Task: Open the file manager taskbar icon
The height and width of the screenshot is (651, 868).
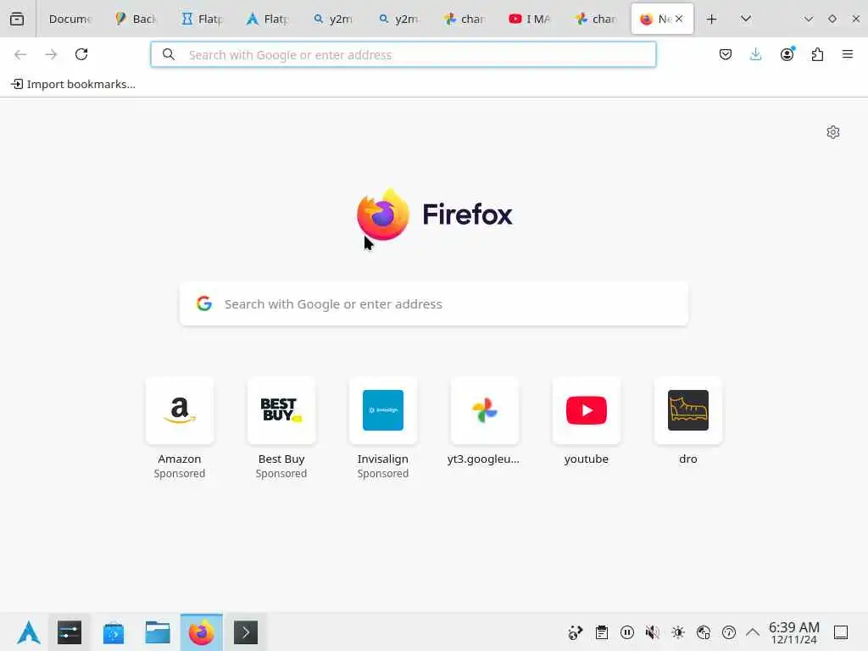Action: 157,632
